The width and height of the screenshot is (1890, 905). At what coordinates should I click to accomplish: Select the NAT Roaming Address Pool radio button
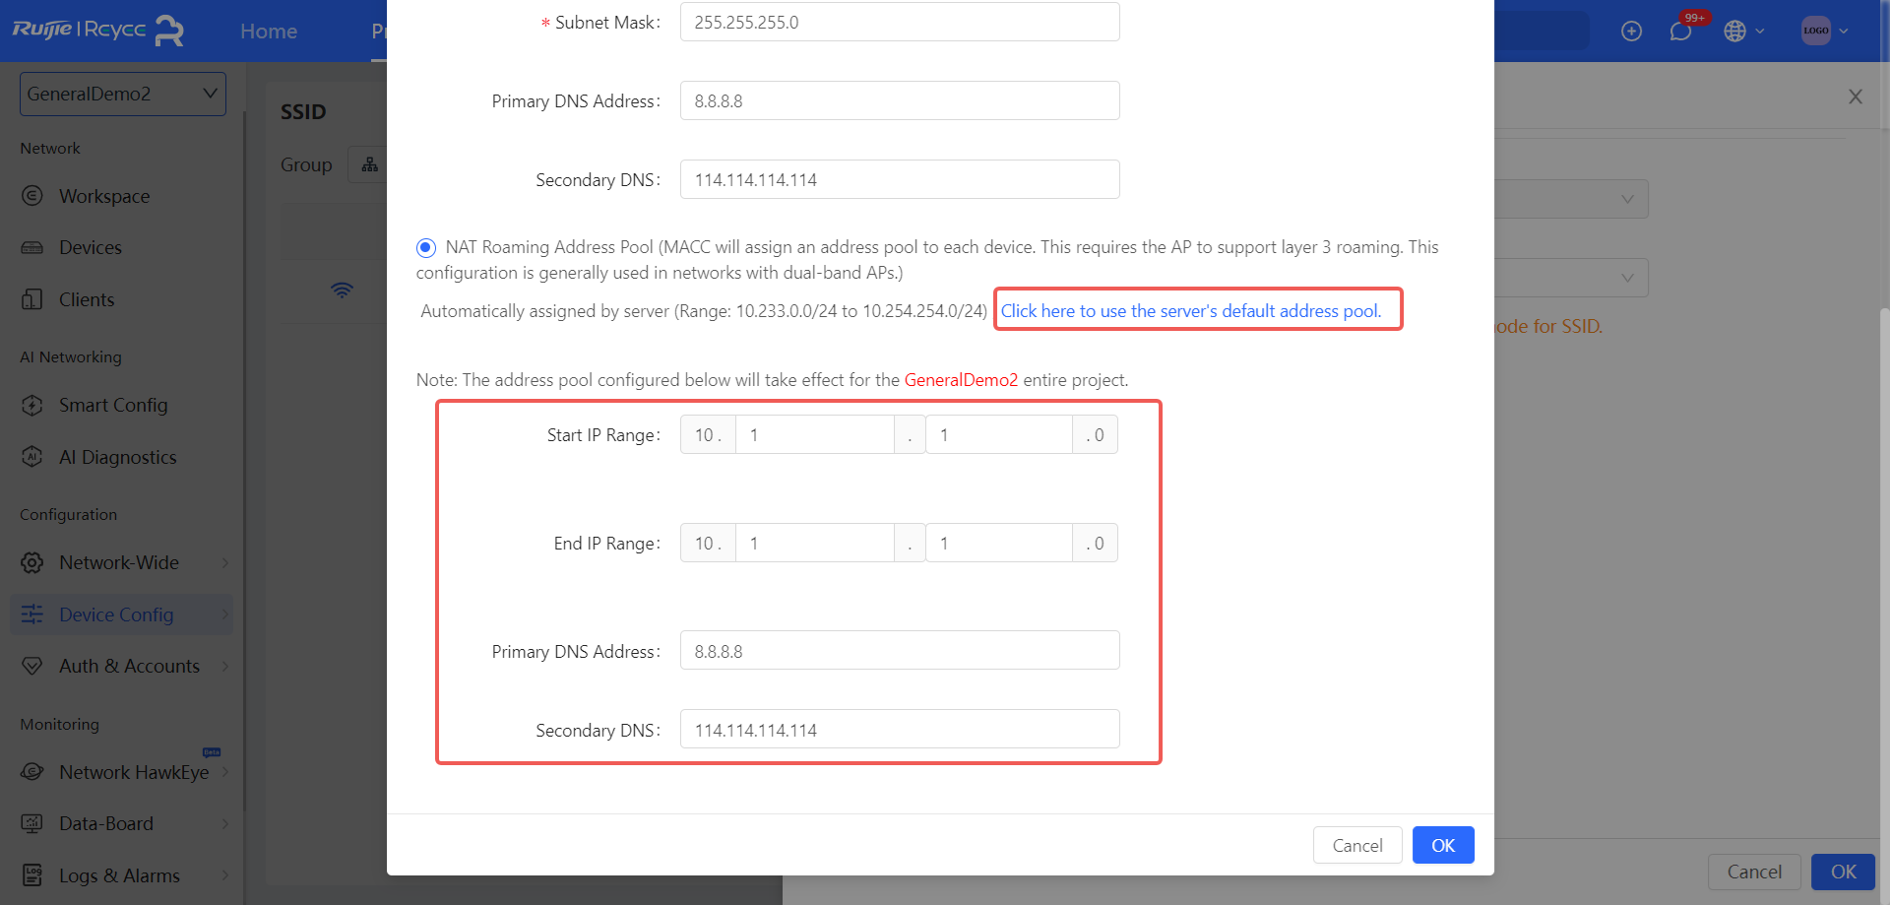[x=425, y=247]
